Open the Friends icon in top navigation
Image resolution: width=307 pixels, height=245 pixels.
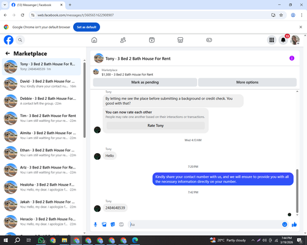point(123,40)
